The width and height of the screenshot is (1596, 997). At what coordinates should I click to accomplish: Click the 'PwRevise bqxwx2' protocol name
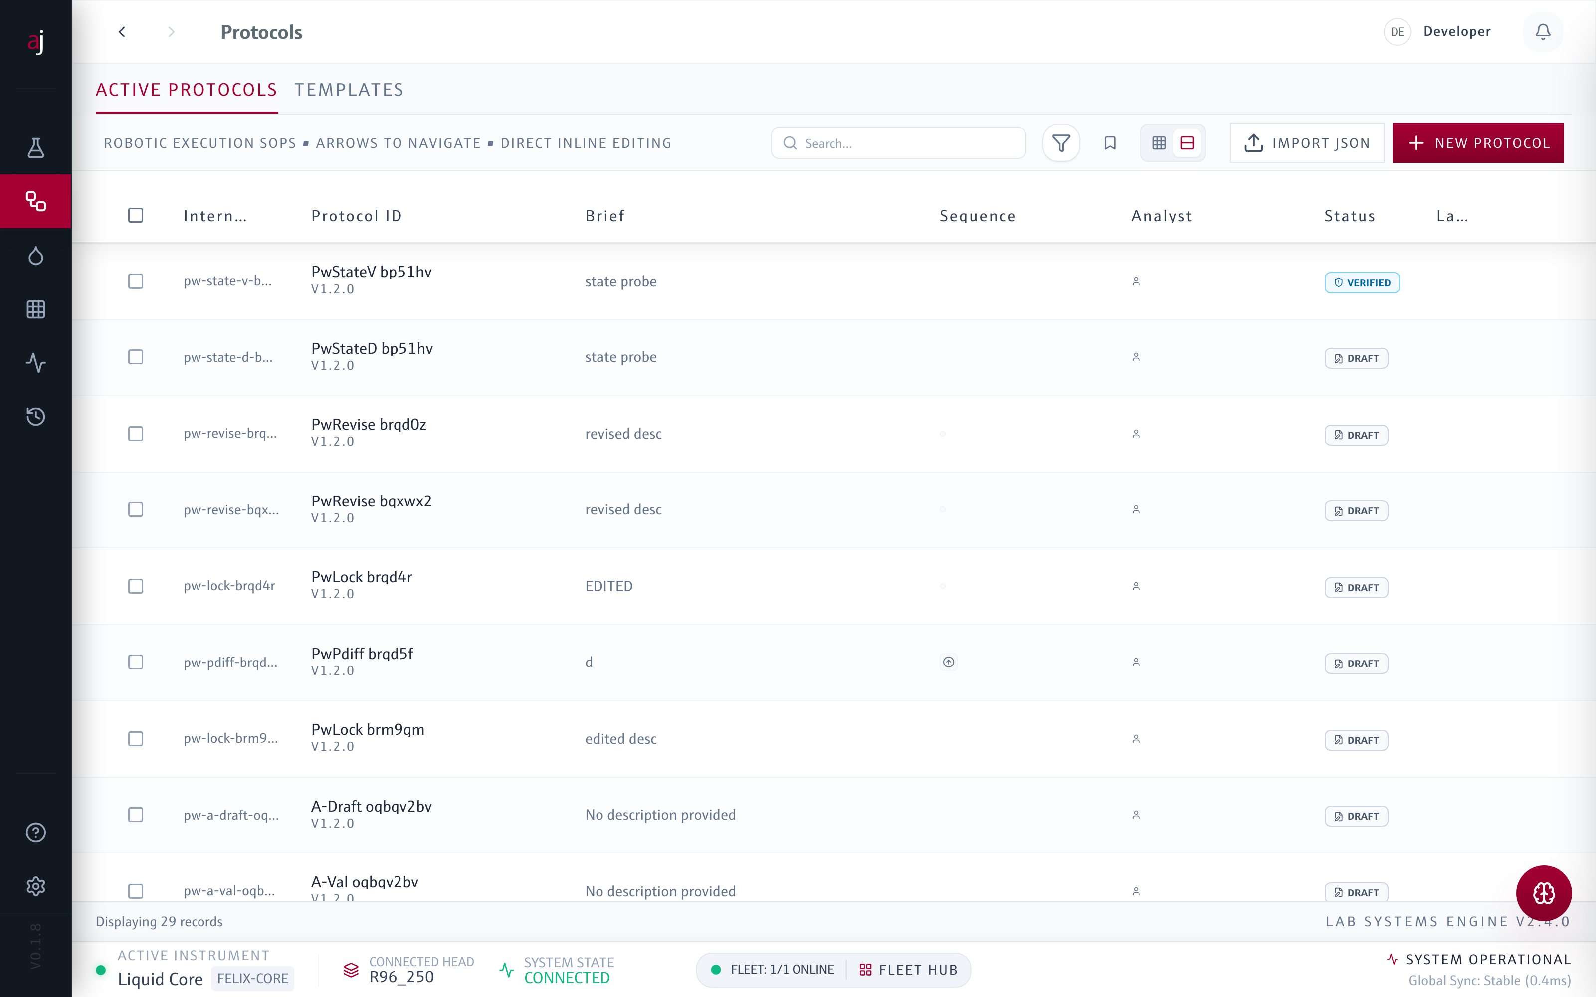(x=371, y=501)
